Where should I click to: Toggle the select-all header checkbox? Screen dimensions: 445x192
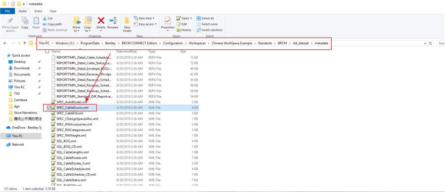click(x=47, y=51)
